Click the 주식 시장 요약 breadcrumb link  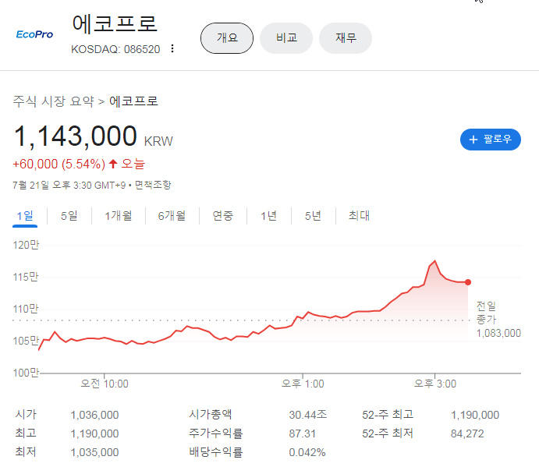tap(53, 101)
